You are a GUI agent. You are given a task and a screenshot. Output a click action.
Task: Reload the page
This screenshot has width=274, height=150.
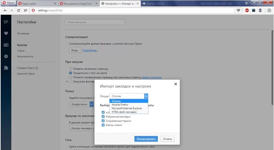click(19, 10)
